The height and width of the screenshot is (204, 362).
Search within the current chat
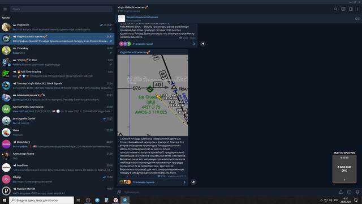335,9
